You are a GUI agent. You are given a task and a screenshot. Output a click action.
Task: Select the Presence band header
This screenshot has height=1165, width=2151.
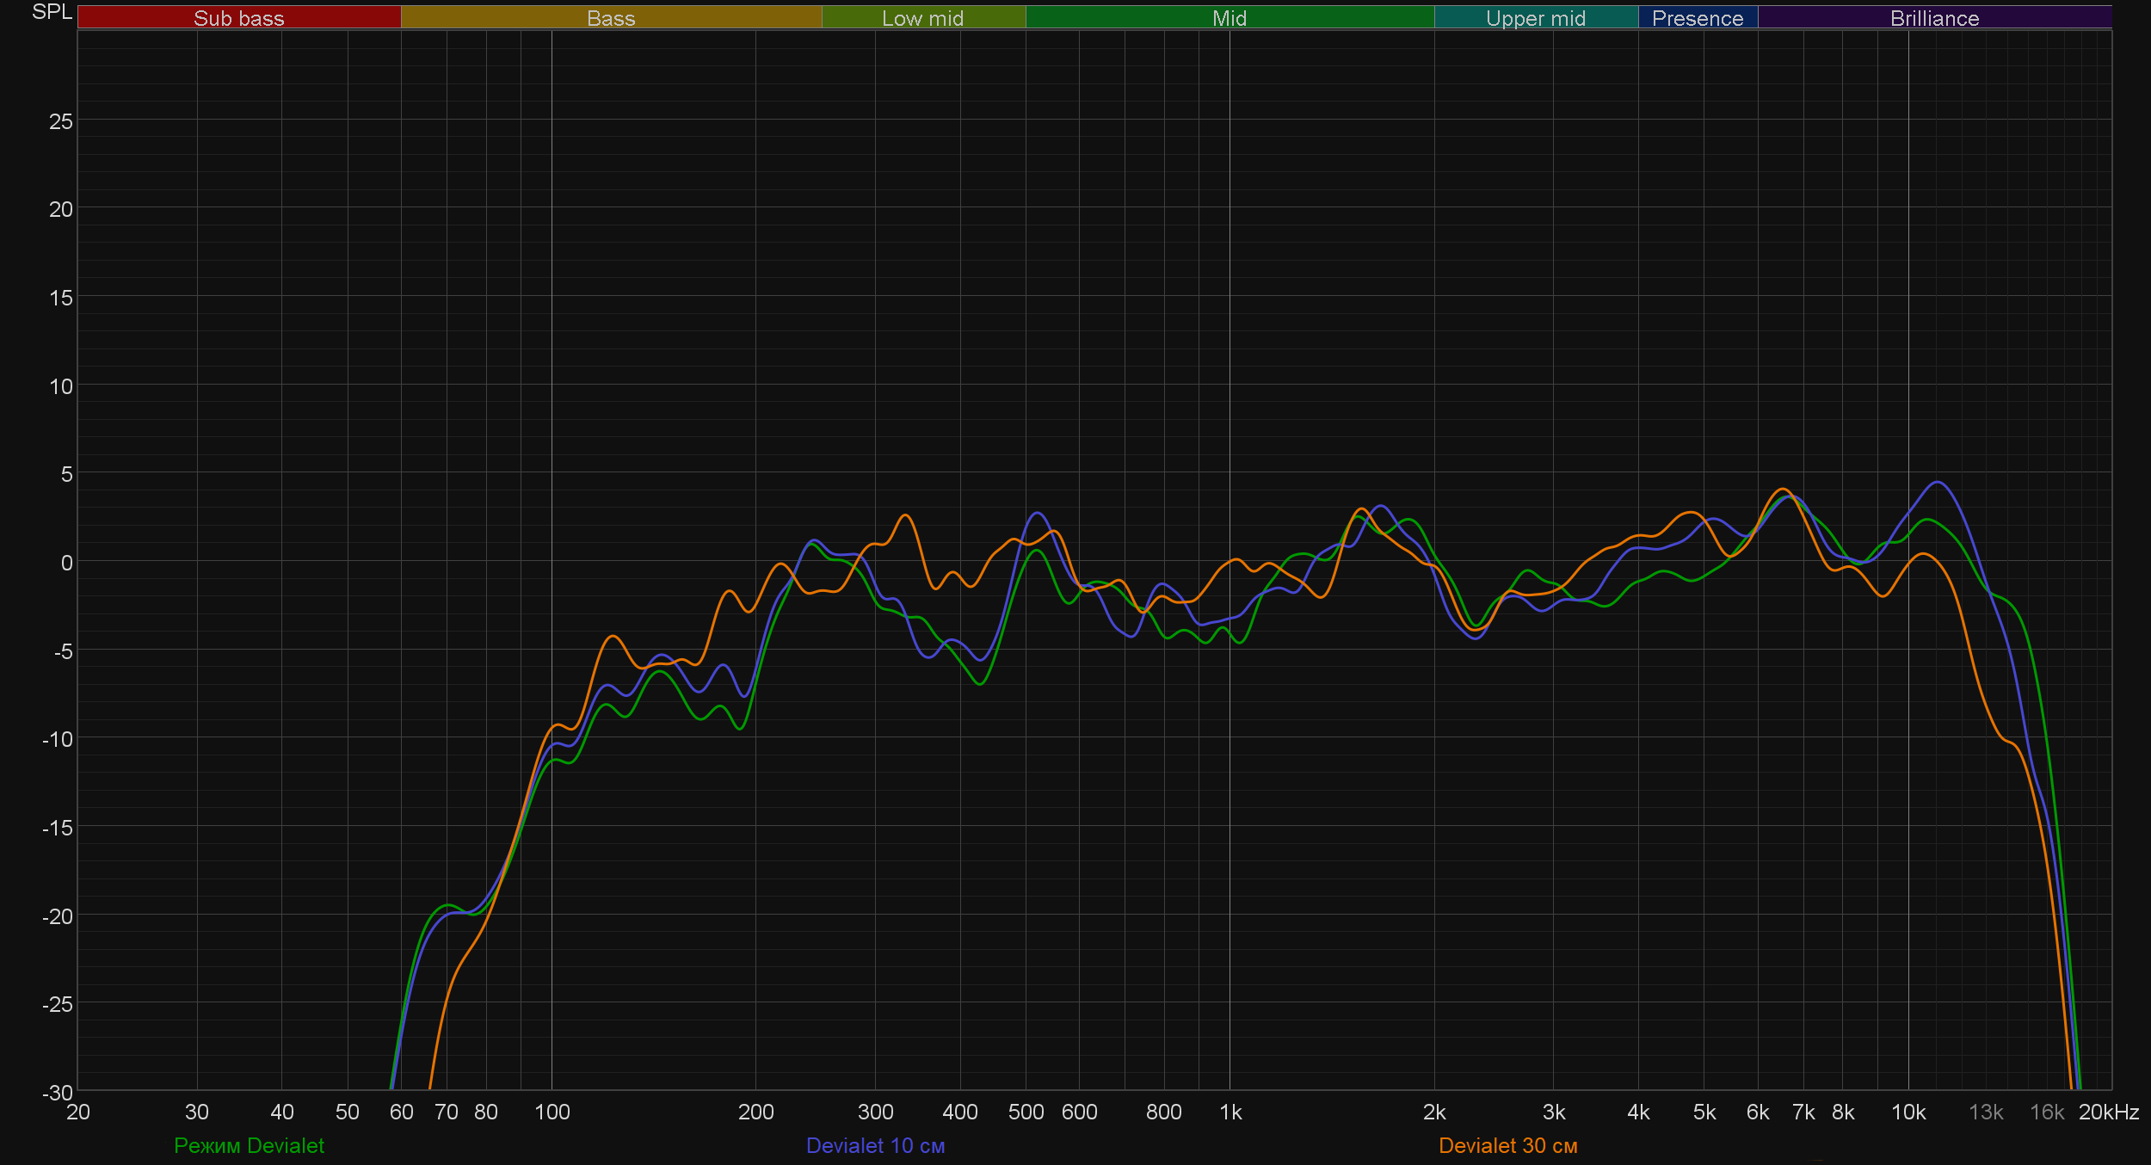(1697, 18)
